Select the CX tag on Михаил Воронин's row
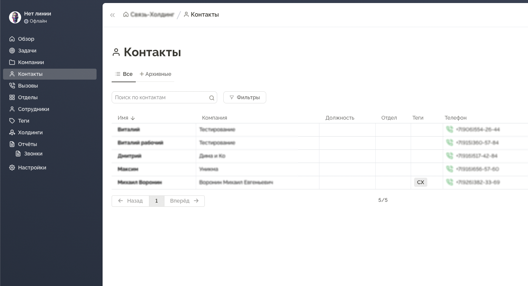The width and height of the screenshot is (528, 286). click(421, 182)
